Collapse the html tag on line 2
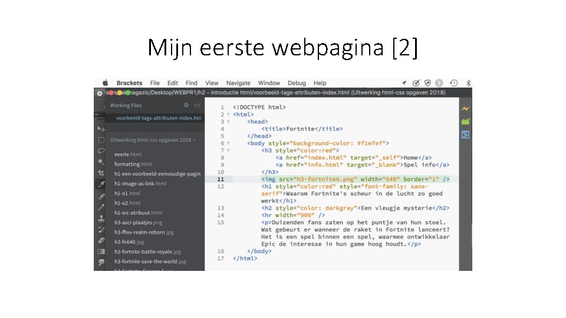This screenshot has width=566, height=318. [x=228, y=115]
